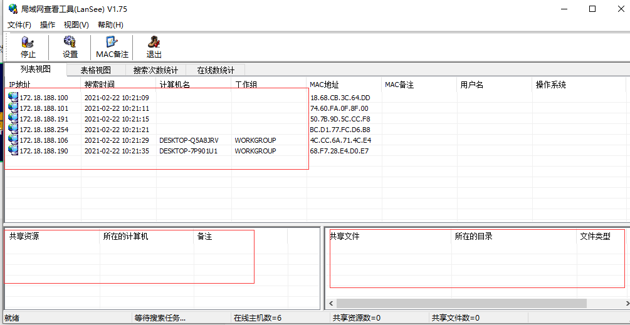Open the 文件(F) menu
Viewport: 630px width, 325px height.
point(19,25)
